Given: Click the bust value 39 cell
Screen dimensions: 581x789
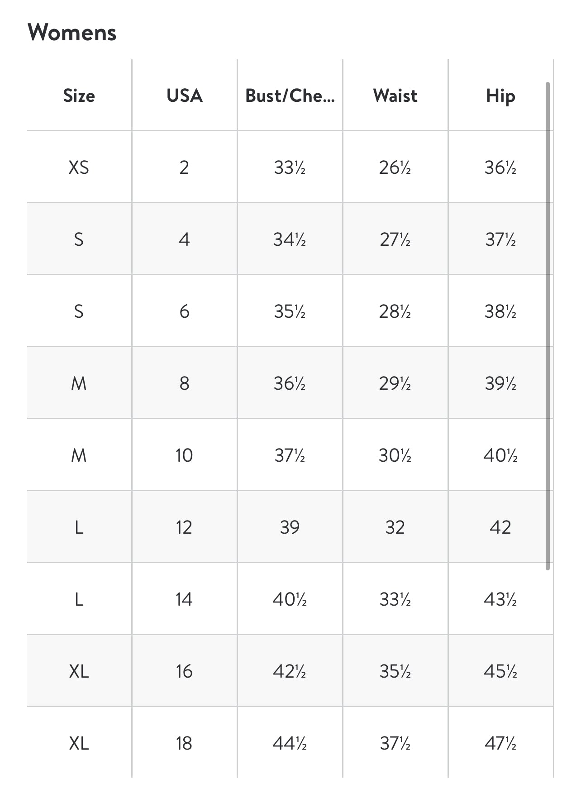Looking at the screenshot, I should point(290,527).
